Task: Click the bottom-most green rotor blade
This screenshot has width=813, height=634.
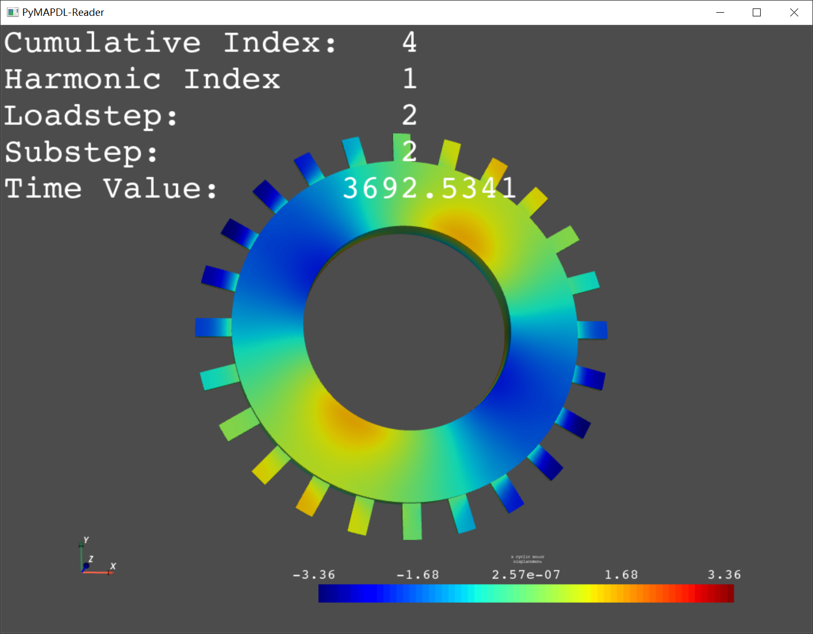Action: tap(412, 521)
